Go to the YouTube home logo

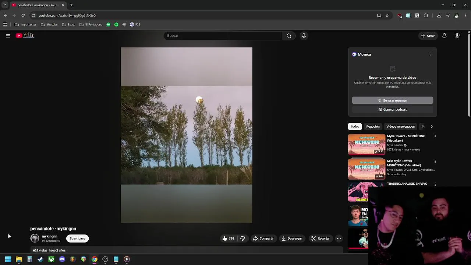click(x=25, y=35)
